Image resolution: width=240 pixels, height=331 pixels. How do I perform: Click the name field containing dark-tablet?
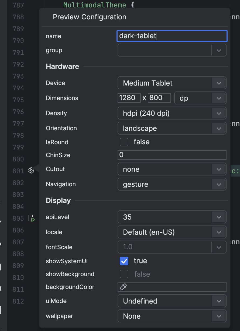pos(172,36)
